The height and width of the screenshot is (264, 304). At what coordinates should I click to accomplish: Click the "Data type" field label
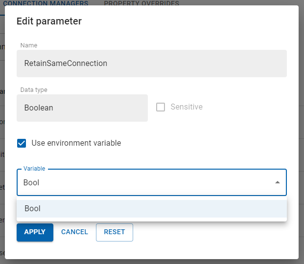pos(34,90)
